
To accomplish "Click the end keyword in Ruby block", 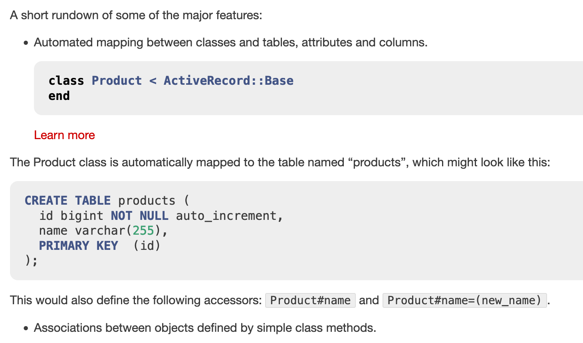I will [x=59, y=96].
